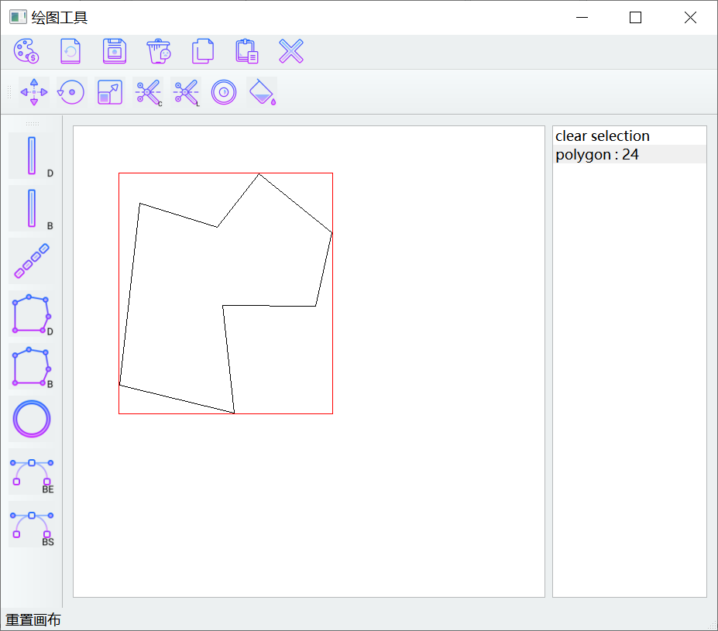Select the clip tool labeled L
718x631 pixels.
click(x=186, y=92)
